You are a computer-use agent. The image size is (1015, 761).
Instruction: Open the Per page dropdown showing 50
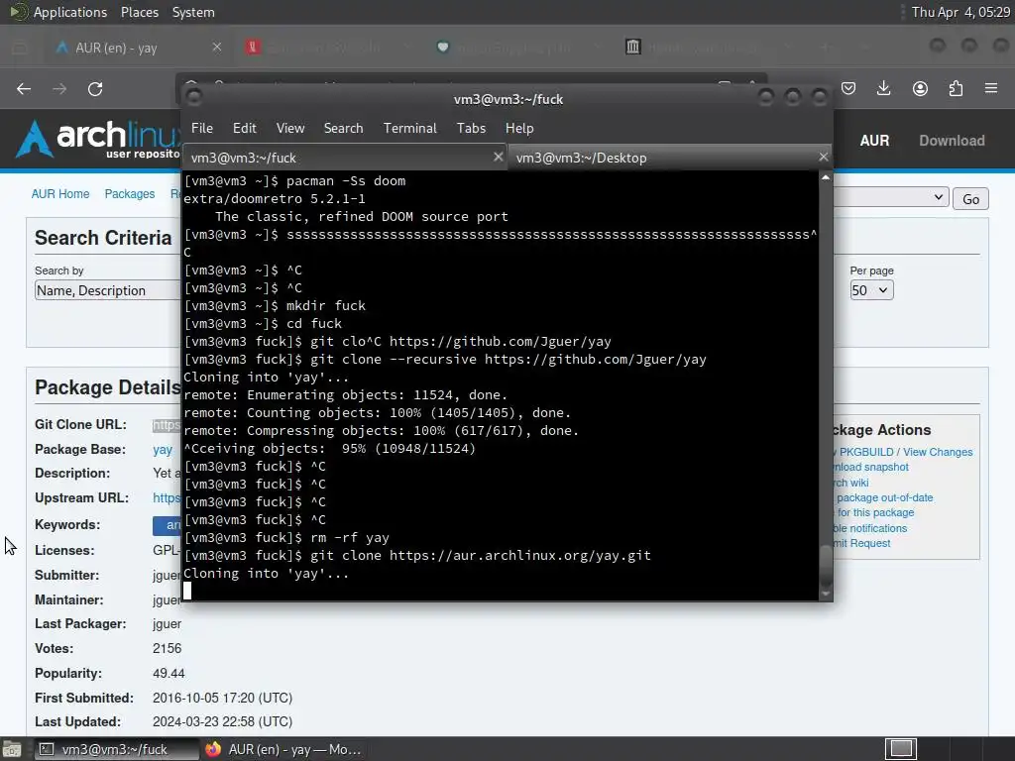(871, 290)
